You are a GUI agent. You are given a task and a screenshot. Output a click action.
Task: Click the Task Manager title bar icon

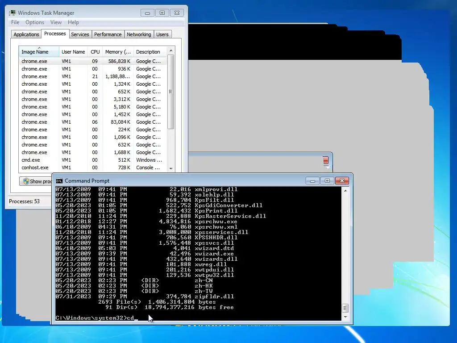pyautogui.click(x=12, y=13)
